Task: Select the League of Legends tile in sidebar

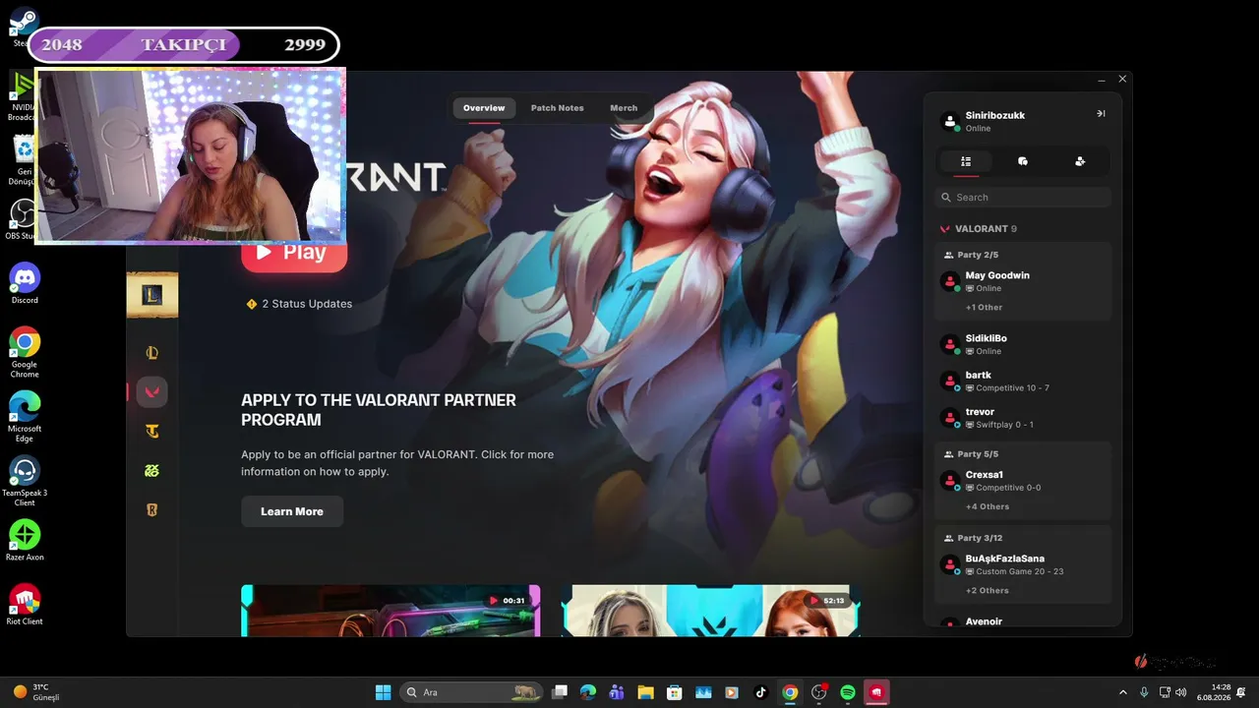Action: pyautogui.click(x=152, y=295)
